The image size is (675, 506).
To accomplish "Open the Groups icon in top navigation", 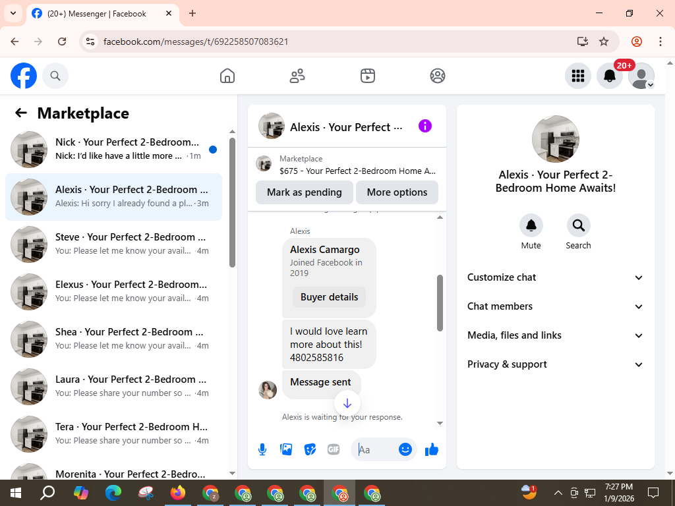I will [x=438, y=76].
